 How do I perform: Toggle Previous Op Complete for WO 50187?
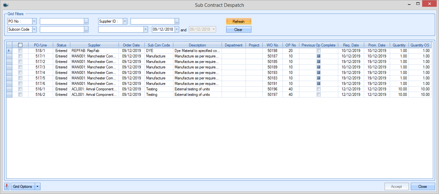318,56
